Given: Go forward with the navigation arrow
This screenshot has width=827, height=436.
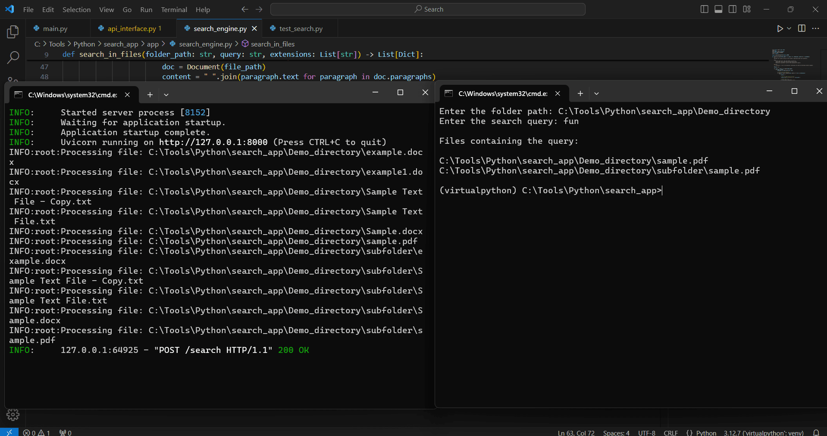Looking at the screenshot, I should coord(259,9).
